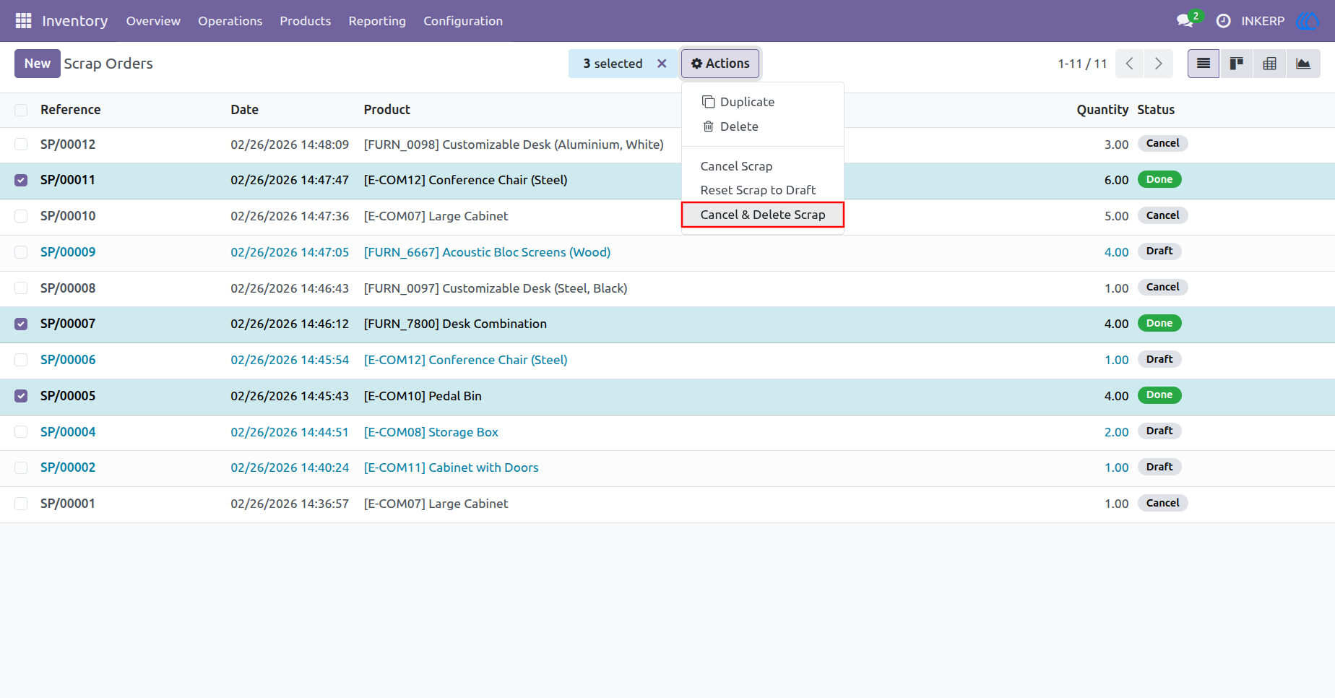This screenshot has height=698, width=1335.
Task: Select Cancel & Delete Scrap action
Action: (x=762, y=215)
